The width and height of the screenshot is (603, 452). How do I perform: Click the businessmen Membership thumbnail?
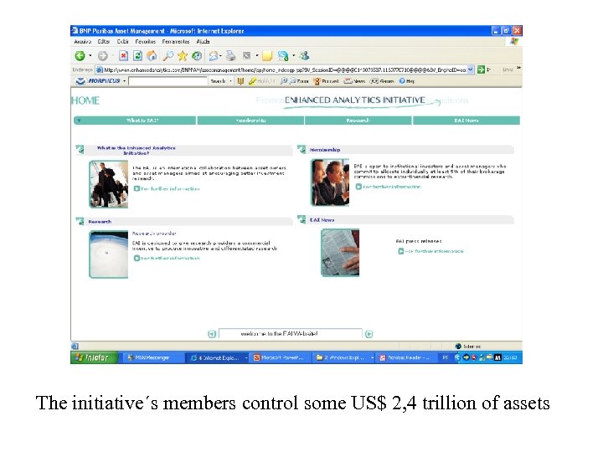pos(330,182)
